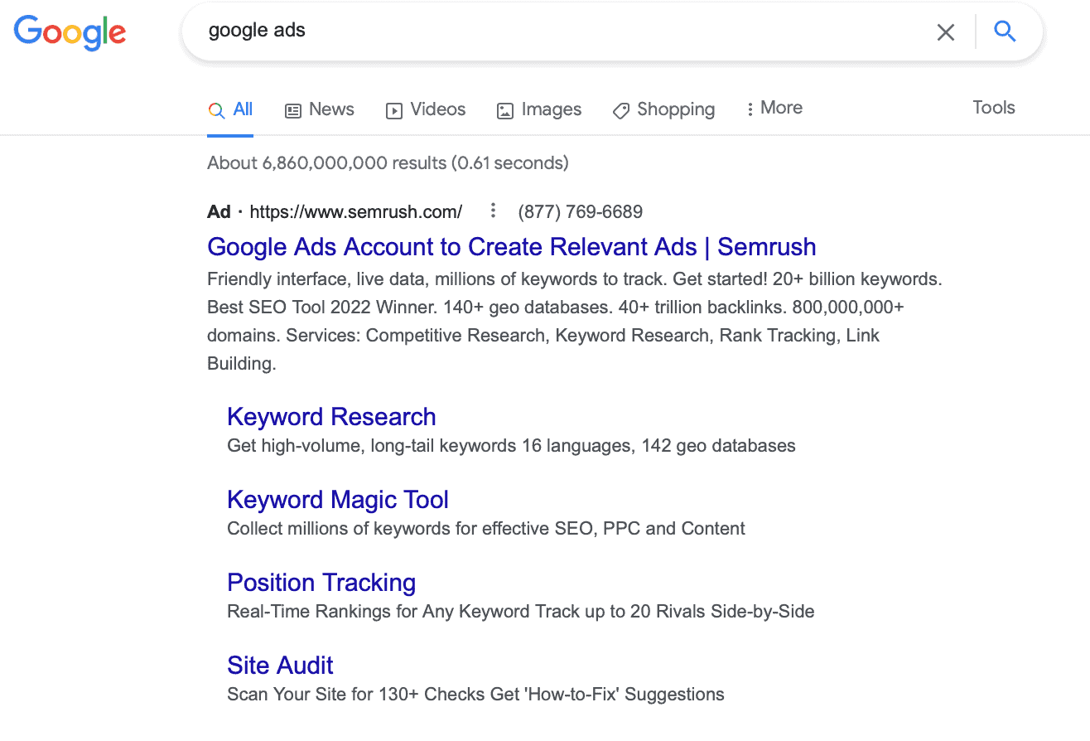This screenshot has width=1090, height=741.
Task: Open the Tools options
Action: [994, 108]
